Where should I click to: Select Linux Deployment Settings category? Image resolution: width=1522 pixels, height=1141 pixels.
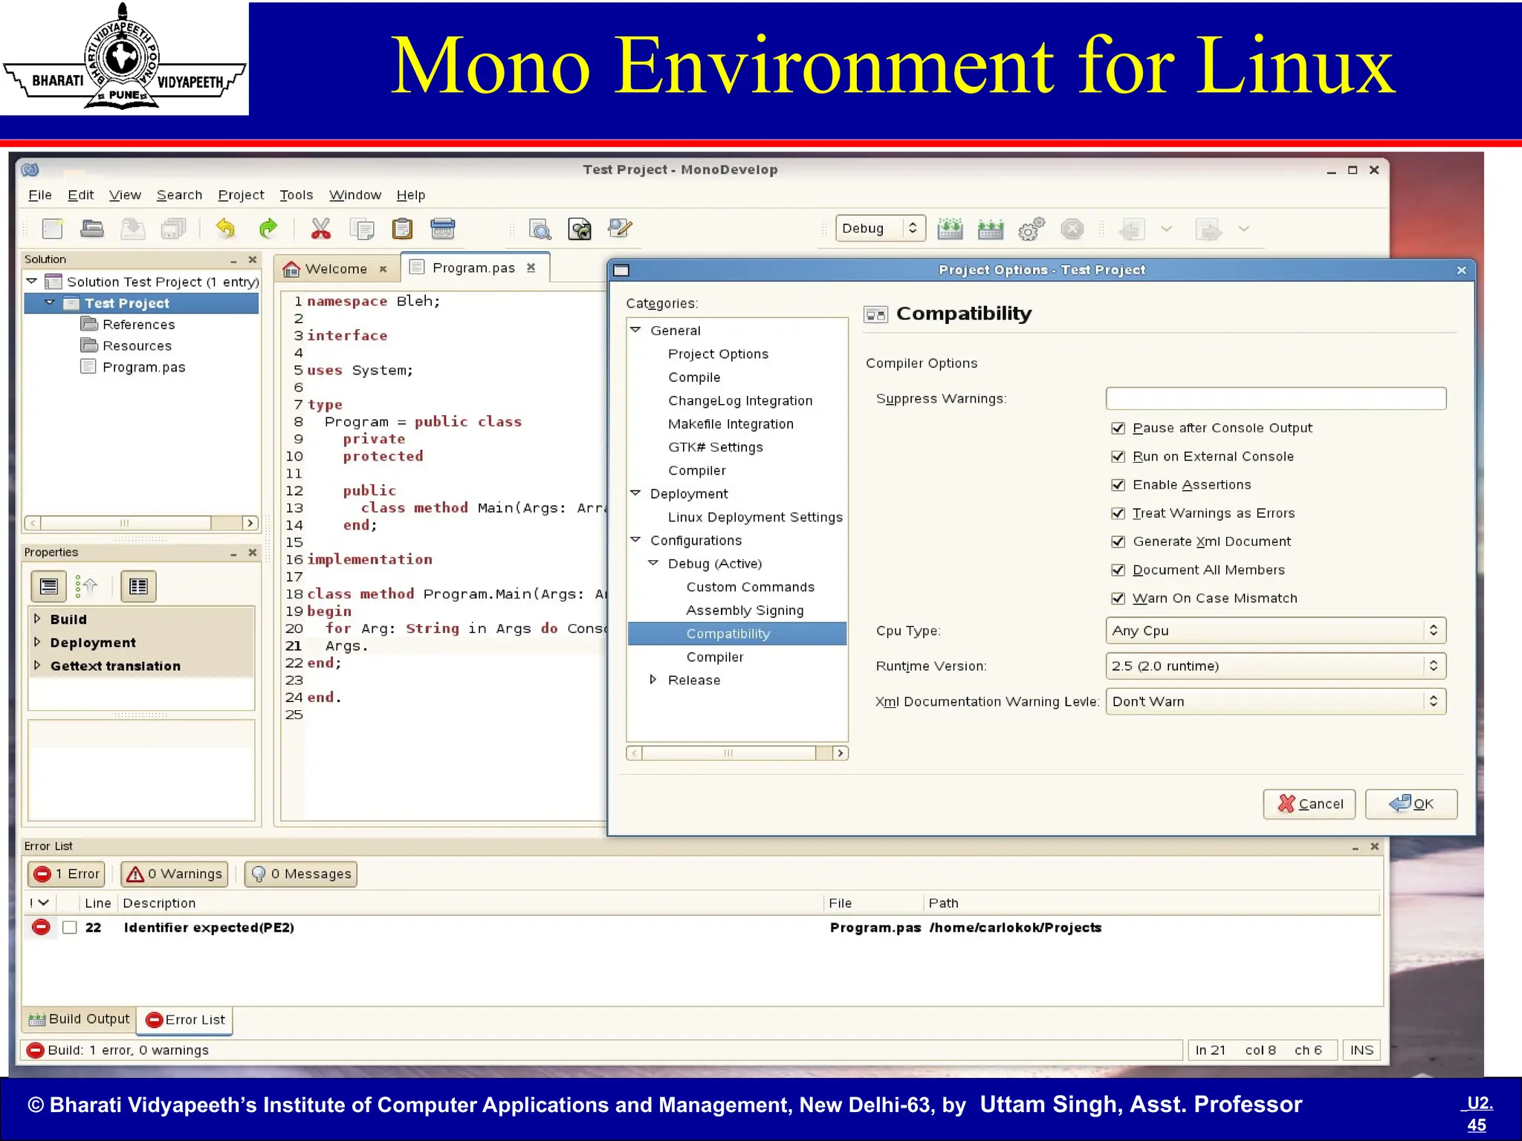[755, 517]
